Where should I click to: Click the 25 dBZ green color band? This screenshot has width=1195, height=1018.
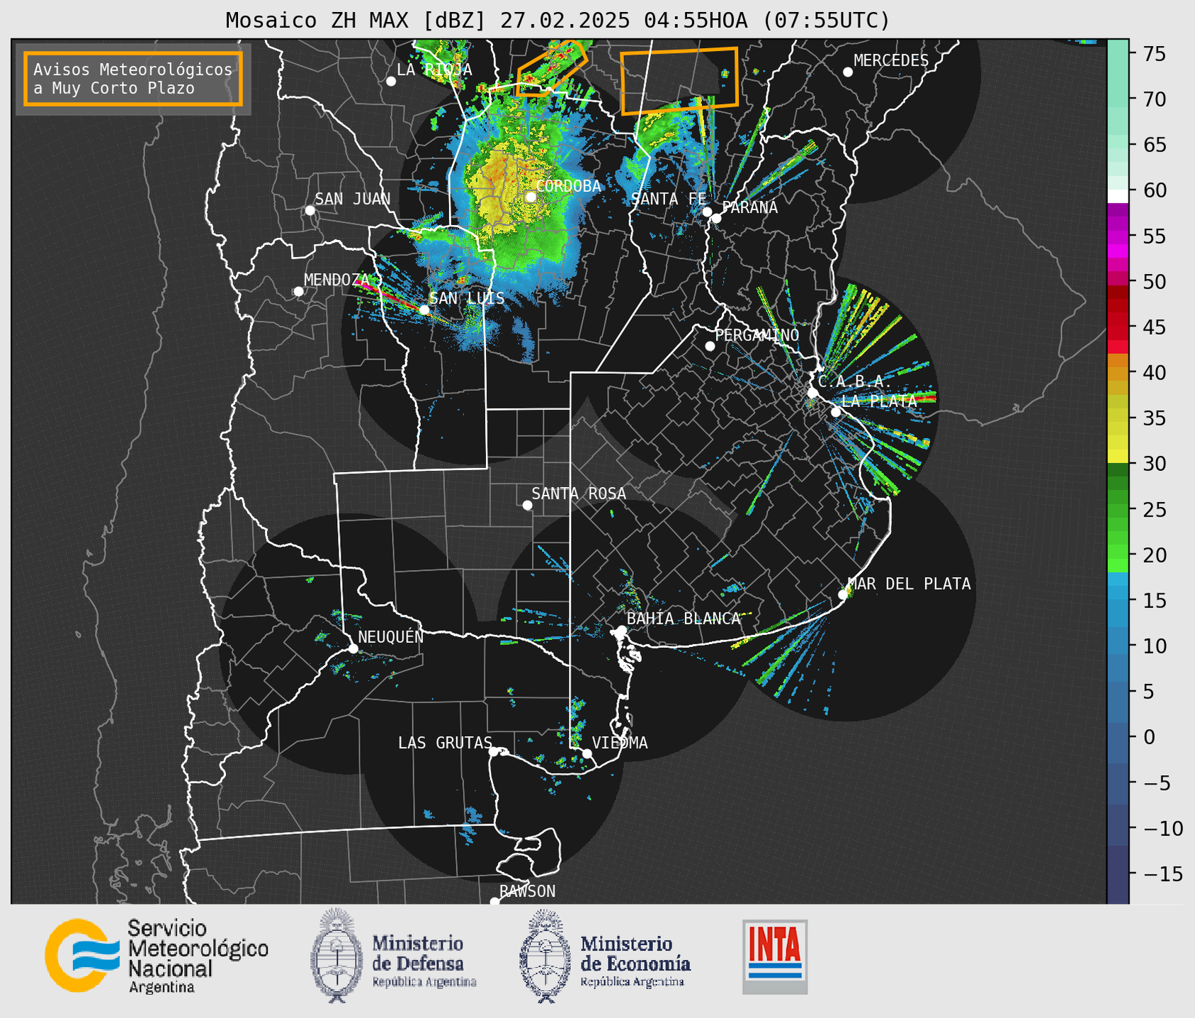point(1118,509)
